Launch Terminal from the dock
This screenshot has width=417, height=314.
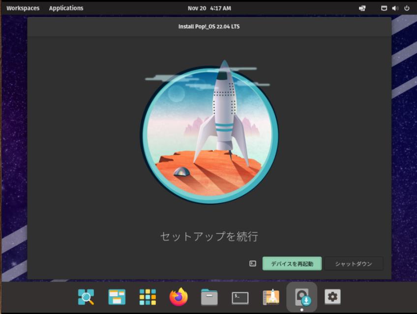pos(240,298)
